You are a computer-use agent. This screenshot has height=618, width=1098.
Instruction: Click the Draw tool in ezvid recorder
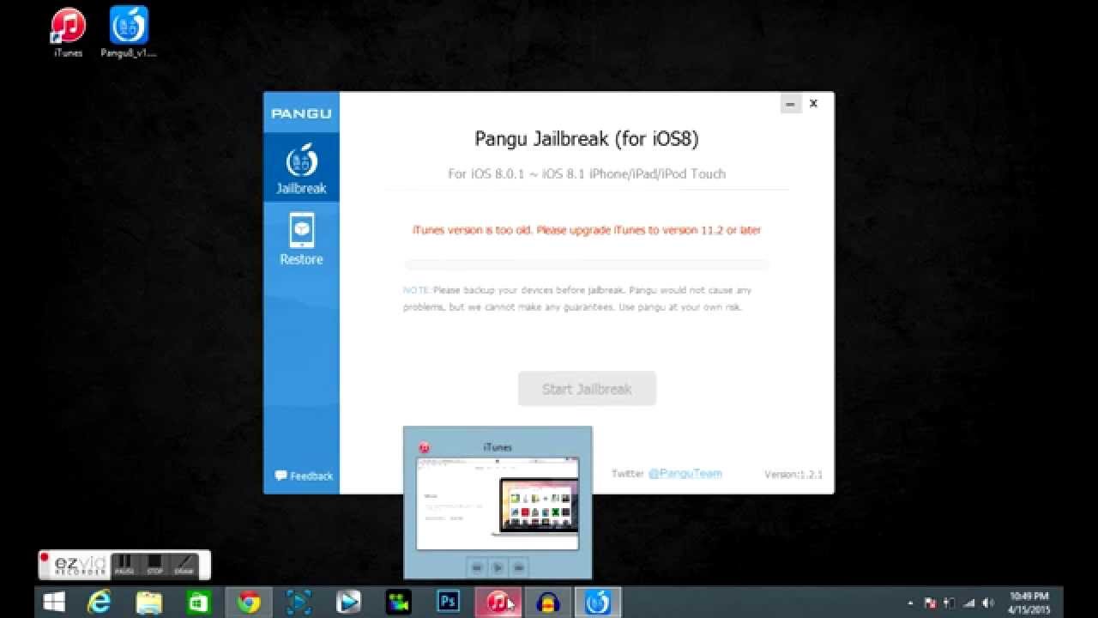(184, 565)
